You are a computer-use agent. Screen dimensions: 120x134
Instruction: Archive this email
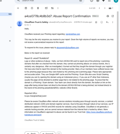pos(26,8)
